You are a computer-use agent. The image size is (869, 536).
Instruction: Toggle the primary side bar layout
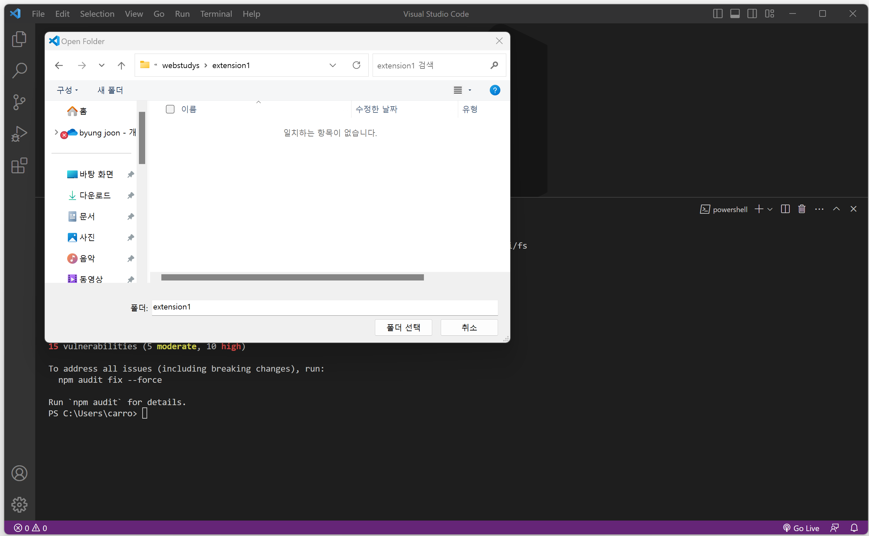718,14
